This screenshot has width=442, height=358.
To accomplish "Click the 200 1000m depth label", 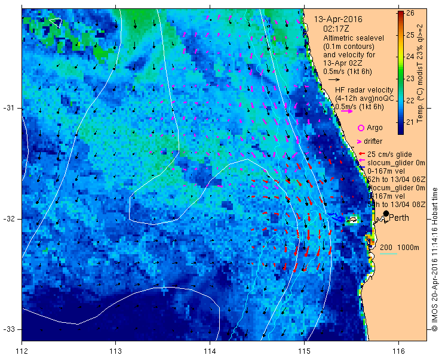I will (400, 248).
